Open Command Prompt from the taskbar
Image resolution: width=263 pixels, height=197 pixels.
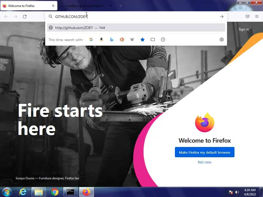(x=70, y=192)
